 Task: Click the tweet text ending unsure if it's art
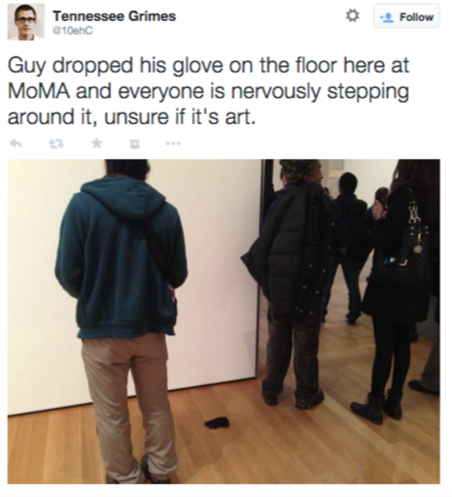tap(209, 91)
